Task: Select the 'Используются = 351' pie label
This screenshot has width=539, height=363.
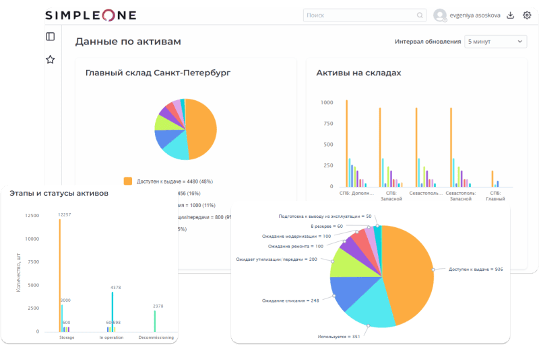Action: coord(341,335)
